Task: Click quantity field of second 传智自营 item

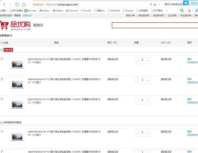Action: 142,81
